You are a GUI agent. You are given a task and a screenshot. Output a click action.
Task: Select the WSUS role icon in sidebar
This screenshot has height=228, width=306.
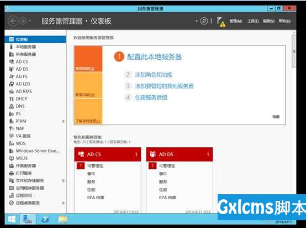(11, 158)
